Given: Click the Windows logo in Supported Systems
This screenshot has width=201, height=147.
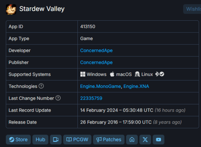Looking at the screenshot, I should pyautogui.click(x=83, y=74).
